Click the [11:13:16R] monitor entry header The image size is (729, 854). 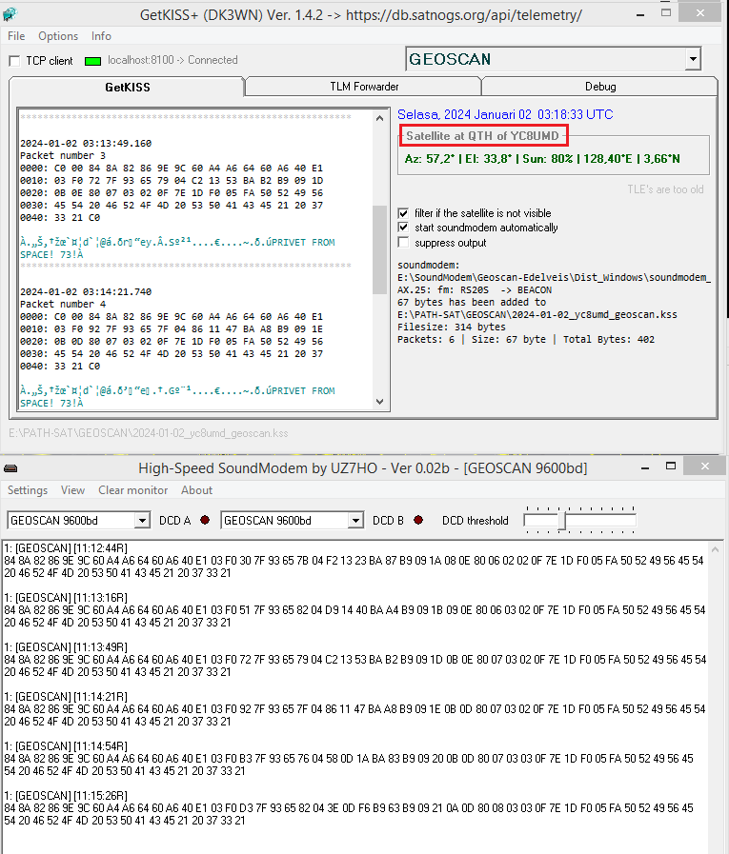(66, 598)
